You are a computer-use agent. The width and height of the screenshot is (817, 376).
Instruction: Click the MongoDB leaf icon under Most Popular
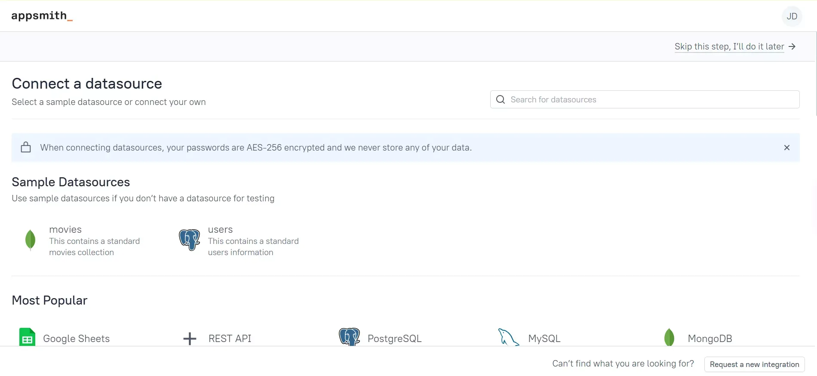[669, 337]
